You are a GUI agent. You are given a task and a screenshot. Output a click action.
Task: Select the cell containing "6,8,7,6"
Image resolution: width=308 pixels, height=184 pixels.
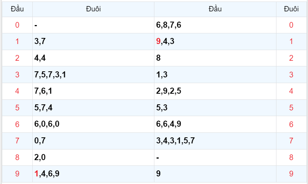point(168,25)
